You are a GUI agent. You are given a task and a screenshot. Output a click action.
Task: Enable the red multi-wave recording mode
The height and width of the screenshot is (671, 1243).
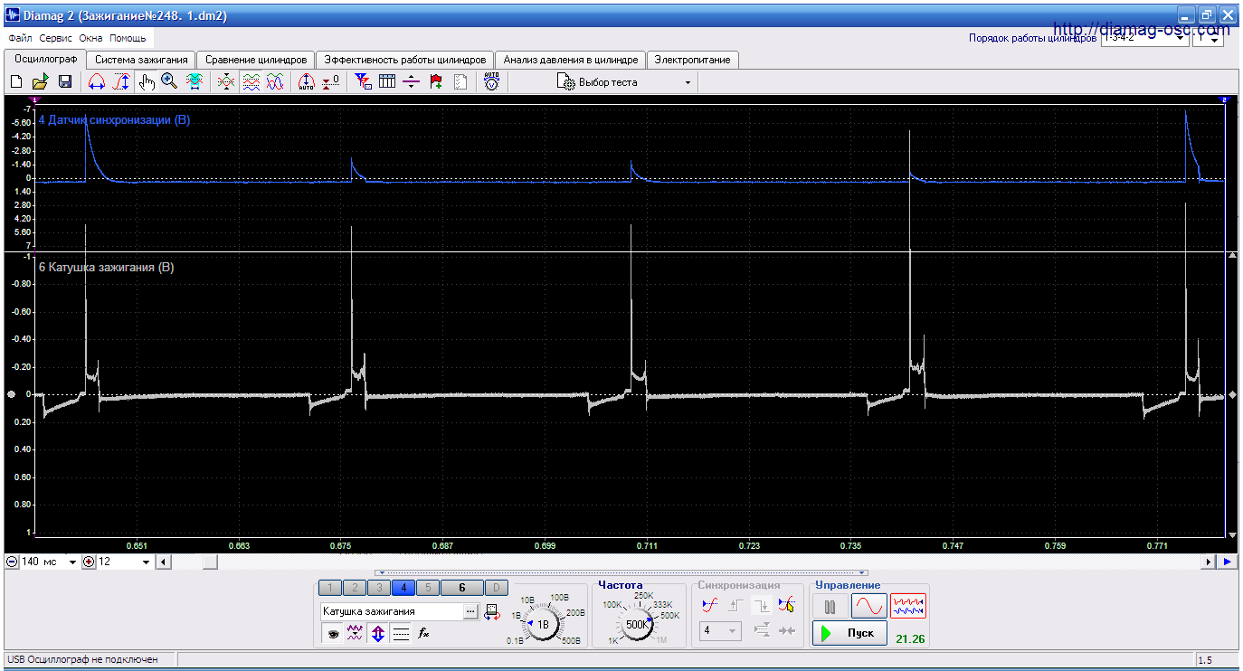(908, 606)
